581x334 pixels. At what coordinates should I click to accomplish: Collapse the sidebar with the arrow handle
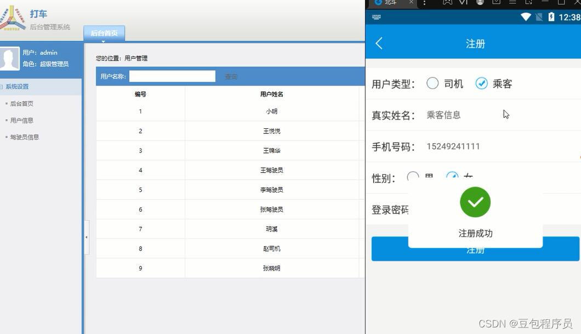87,237
